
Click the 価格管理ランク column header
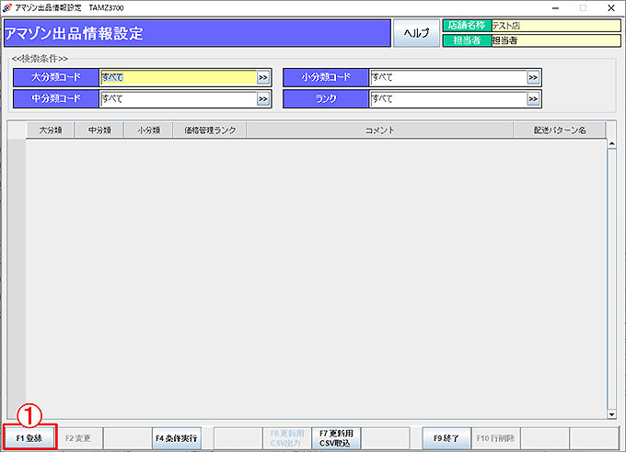tap(210, 130)
